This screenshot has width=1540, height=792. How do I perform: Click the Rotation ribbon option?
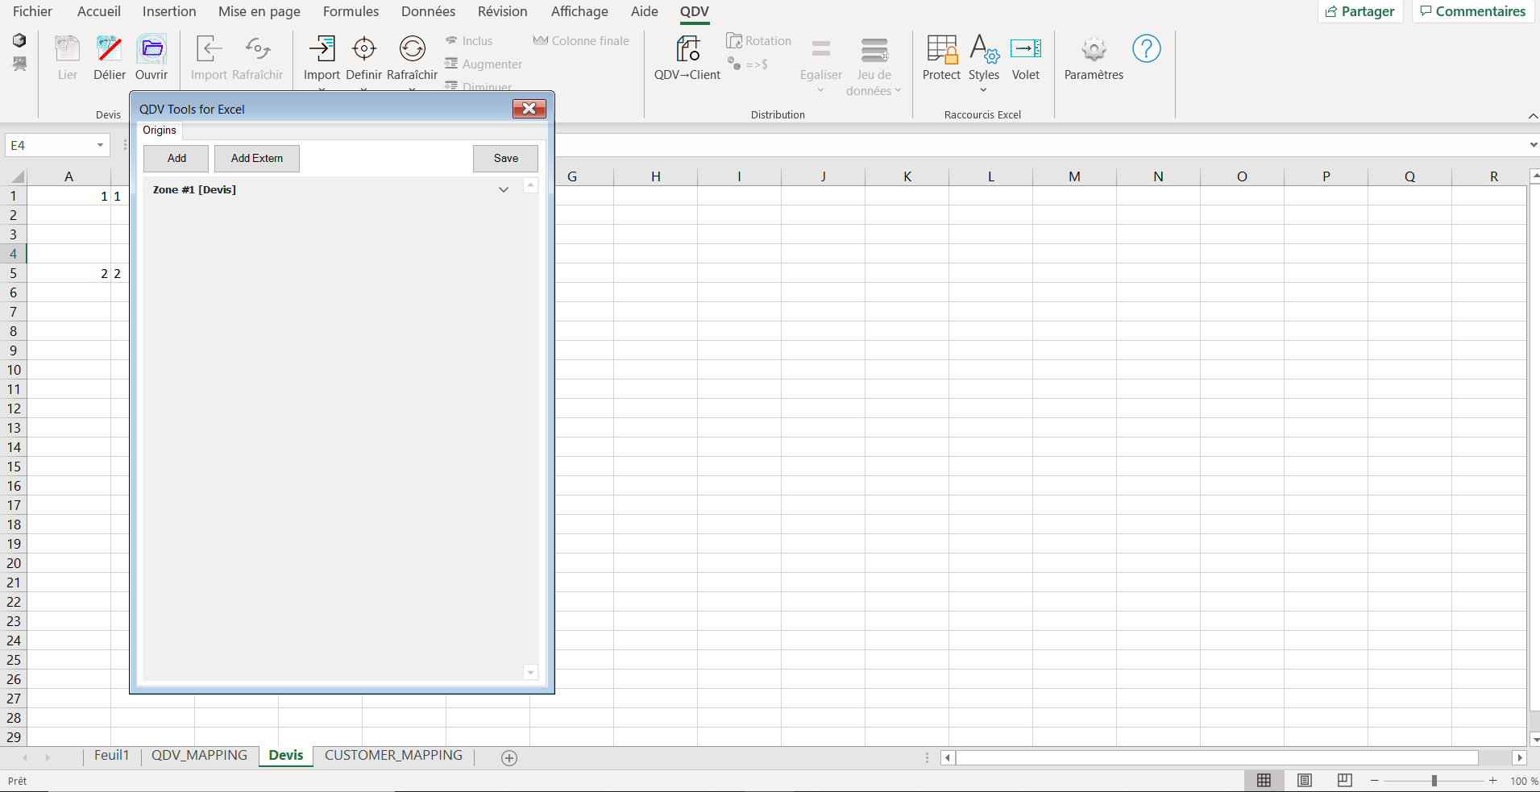[758, 41]
